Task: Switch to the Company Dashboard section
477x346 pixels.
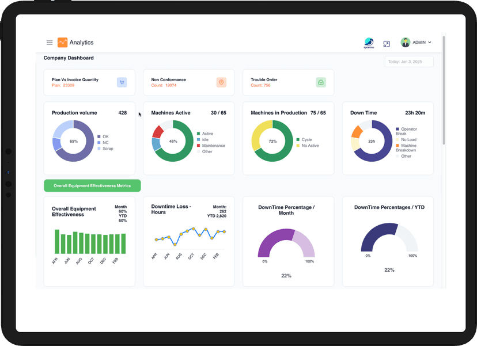Action: [x=68, y=58]
